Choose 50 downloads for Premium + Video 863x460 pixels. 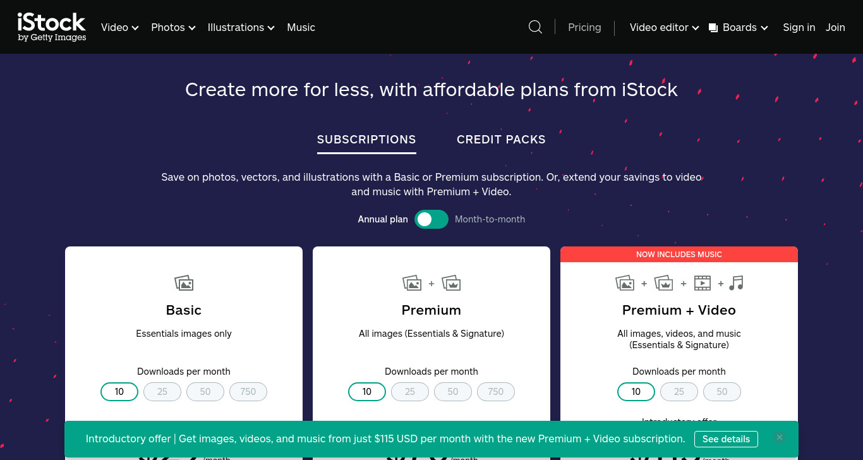tap(722, 392)
